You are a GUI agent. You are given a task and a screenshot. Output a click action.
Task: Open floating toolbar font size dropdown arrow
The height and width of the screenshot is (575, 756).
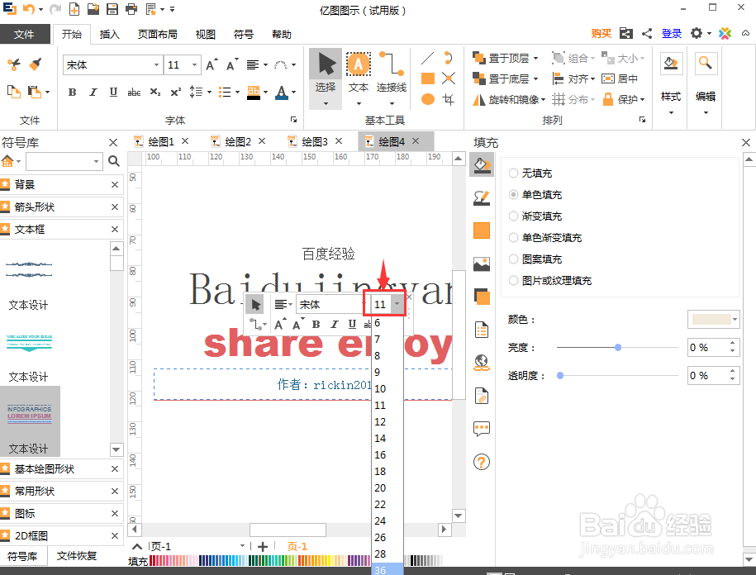coord(397,304)
